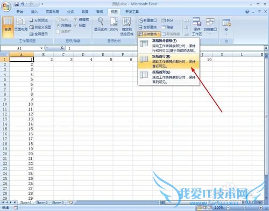Open the Formulas (公式) ribbon tab

coord(70,12)
